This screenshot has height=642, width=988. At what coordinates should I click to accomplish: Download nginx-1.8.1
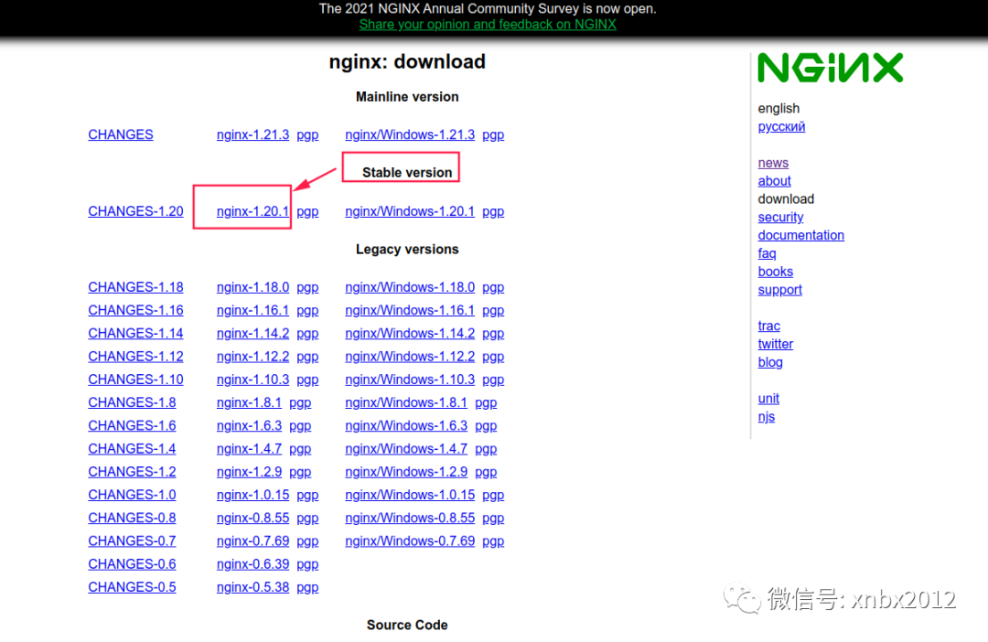(249, 402)
